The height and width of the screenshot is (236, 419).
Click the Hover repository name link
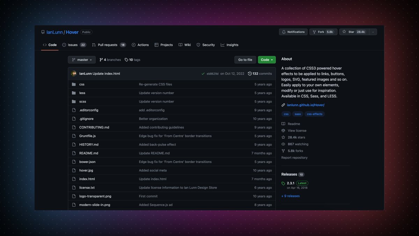click(x=72, y=32)
